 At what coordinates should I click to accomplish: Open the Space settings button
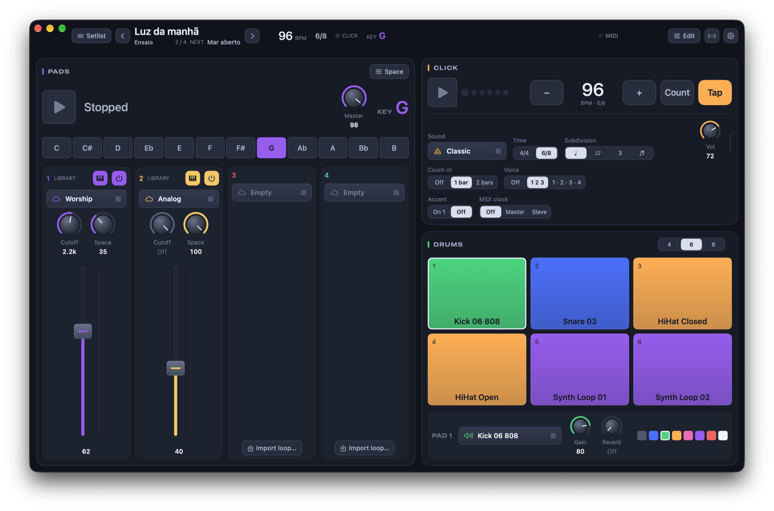389,72
